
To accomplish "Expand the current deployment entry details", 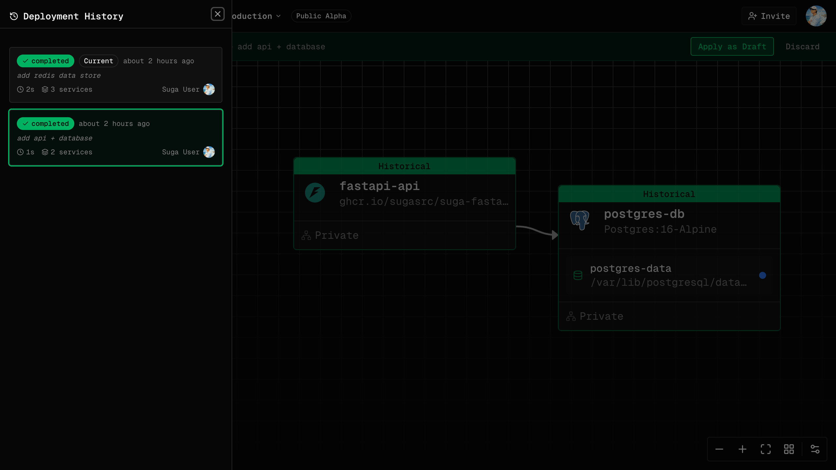I will [116, 75].
